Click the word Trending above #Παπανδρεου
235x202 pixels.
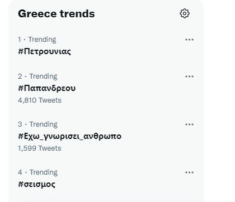coord(43,76)
